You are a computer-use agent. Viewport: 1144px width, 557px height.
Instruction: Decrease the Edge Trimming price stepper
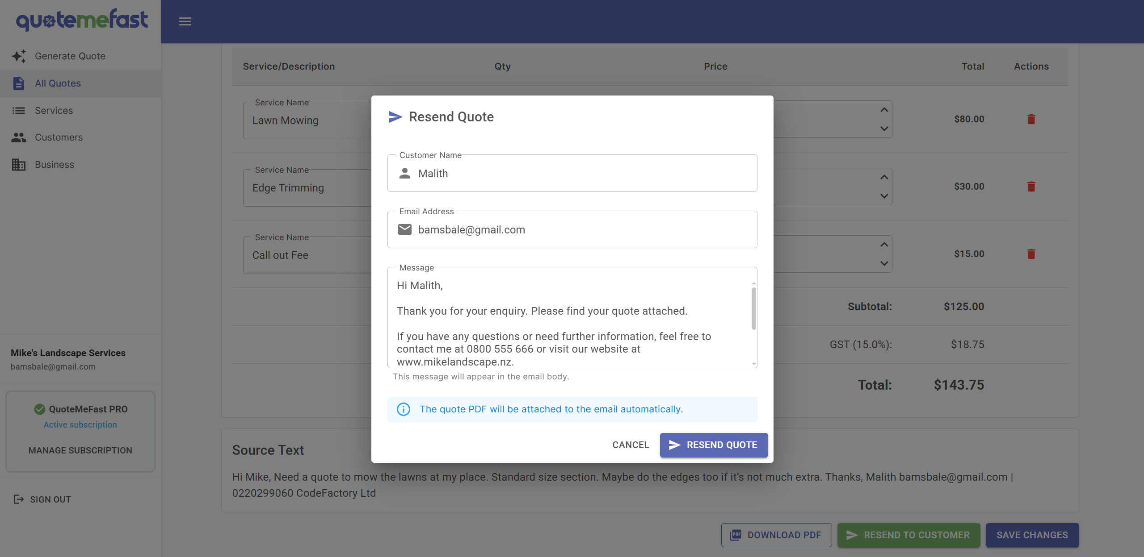[884, 196]
